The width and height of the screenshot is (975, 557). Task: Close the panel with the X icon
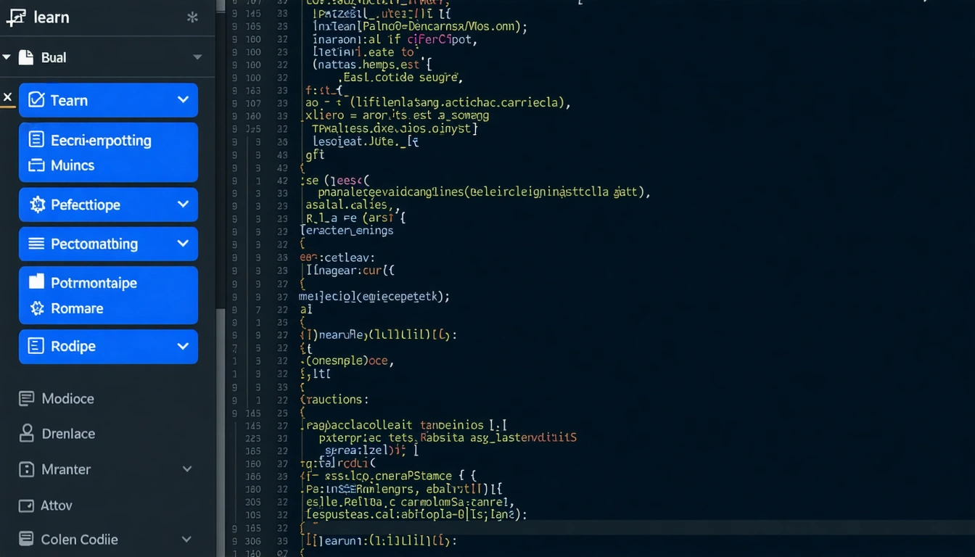(7, 97)
